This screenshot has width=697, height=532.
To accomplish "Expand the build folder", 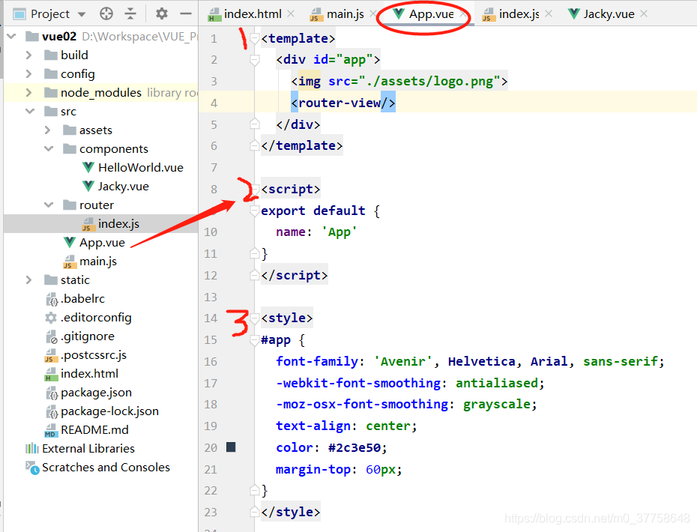I will pyautogui.click(x=29, y=55).
